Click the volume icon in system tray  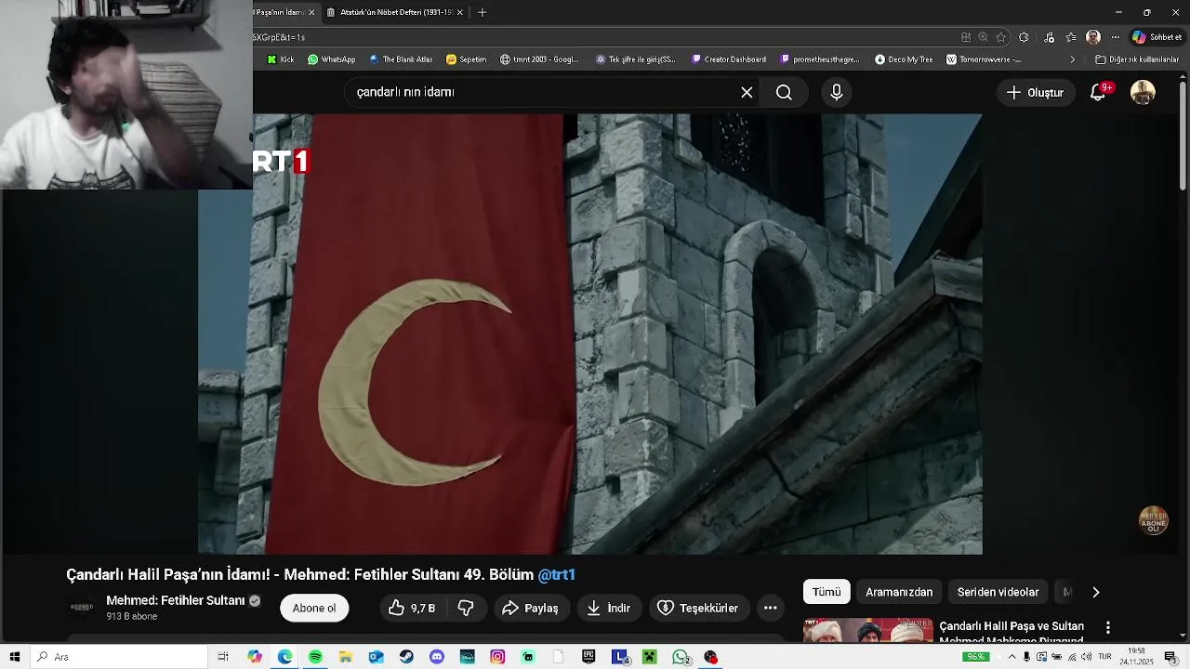pyautogui.click(x=1086, y=657)
